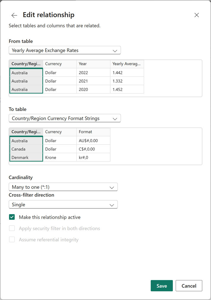Toggle Apply security filter in both directions

point(12,229)
